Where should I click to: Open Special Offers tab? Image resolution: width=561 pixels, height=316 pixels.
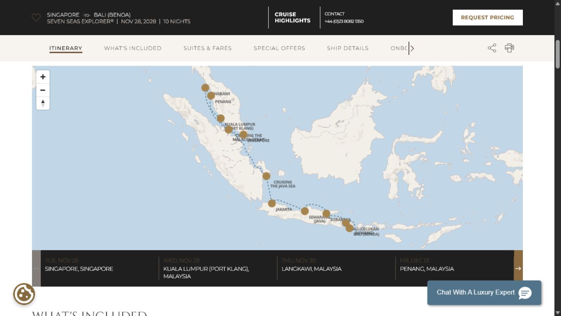(x=279, y=48)
